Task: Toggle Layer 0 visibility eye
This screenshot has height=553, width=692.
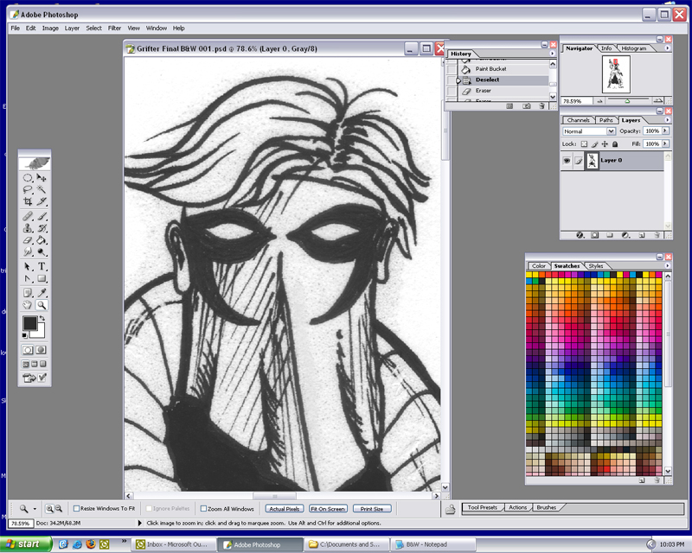Action: click(x=567, y=161)
